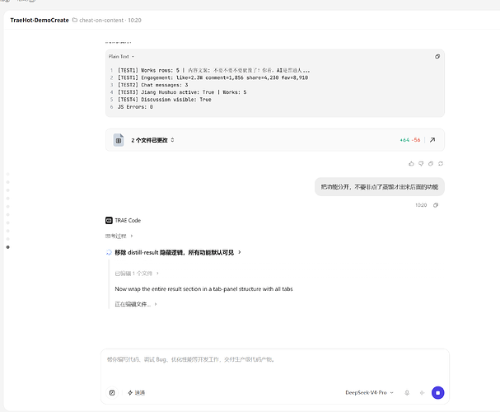This screenshot has width=500, height=412.
Task: Click the sparkle enhance-prompt icon
Action: click(423, 392)
